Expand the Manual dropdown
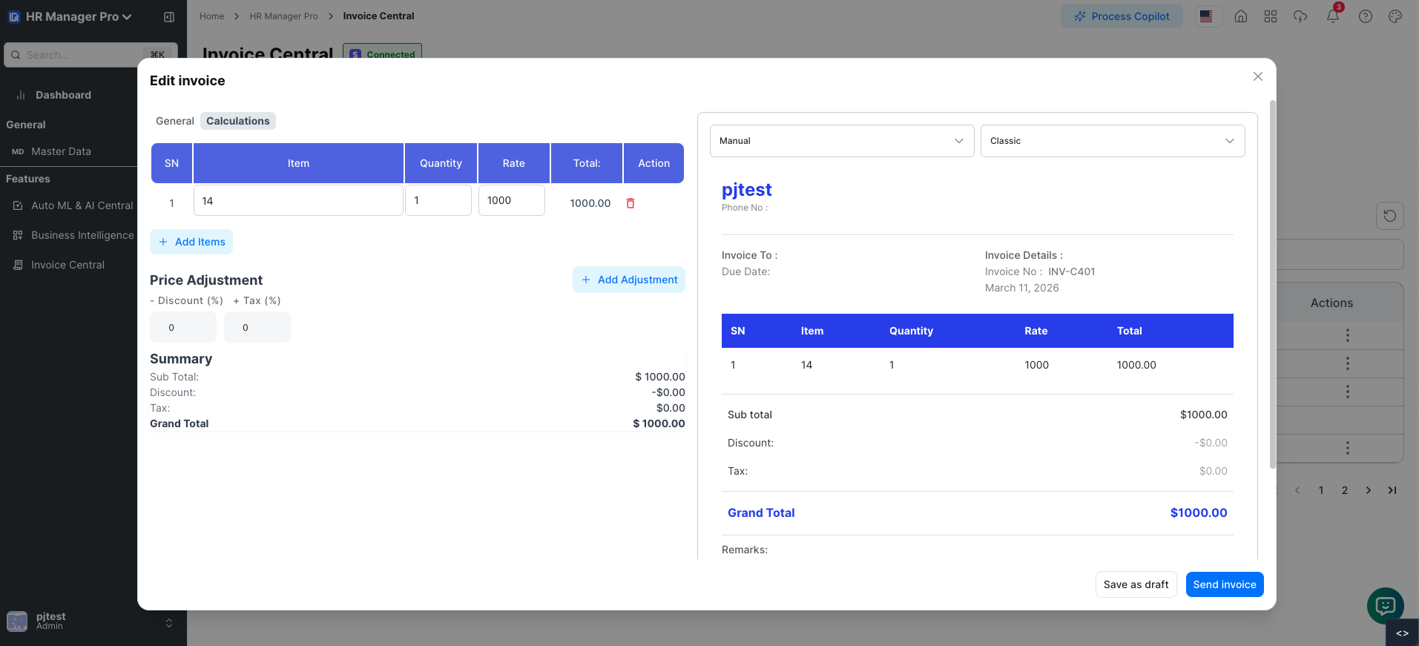The width and height of the screenshot is (1419, 646). coord(842,141)
